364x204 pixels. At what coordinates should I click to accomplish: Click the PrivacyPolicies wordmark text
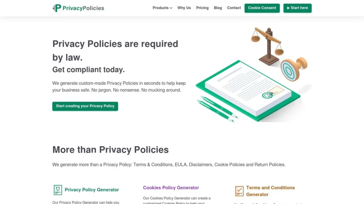click(x=82, y=8)
